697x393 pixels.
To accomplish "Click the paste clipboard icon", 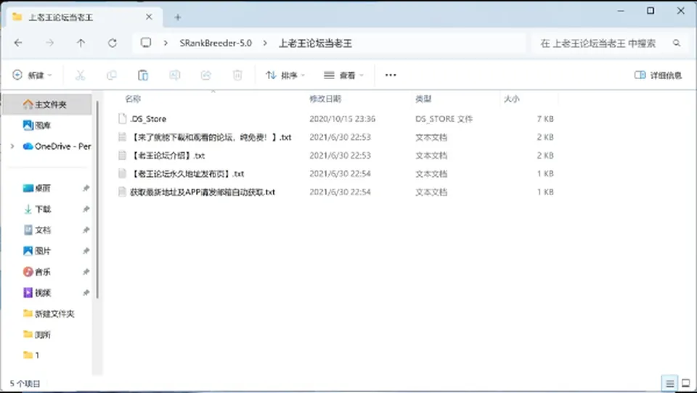I will tap(143, 75).
